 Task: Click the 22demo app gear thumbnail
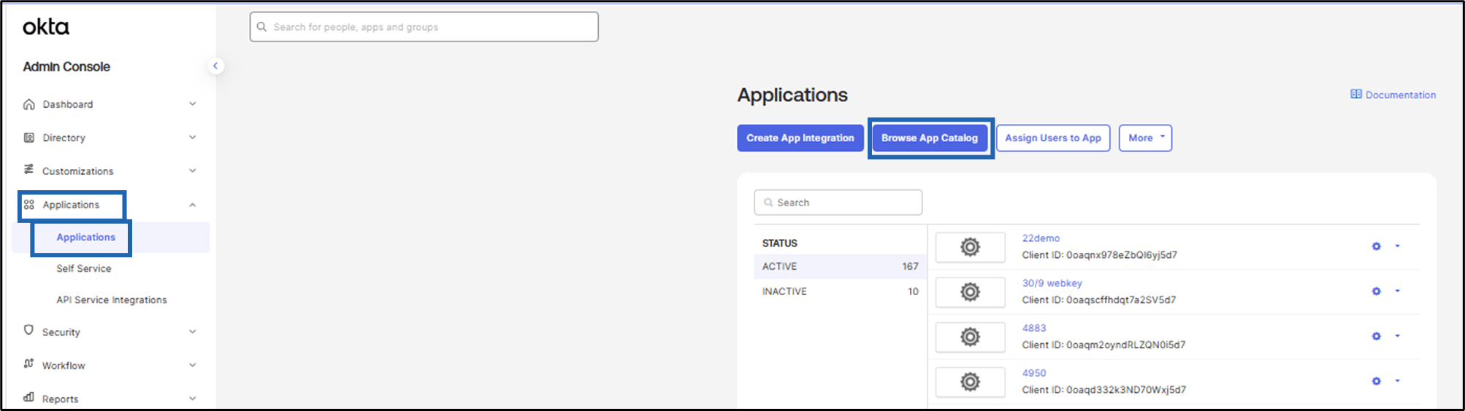click(x=970, y=247)
